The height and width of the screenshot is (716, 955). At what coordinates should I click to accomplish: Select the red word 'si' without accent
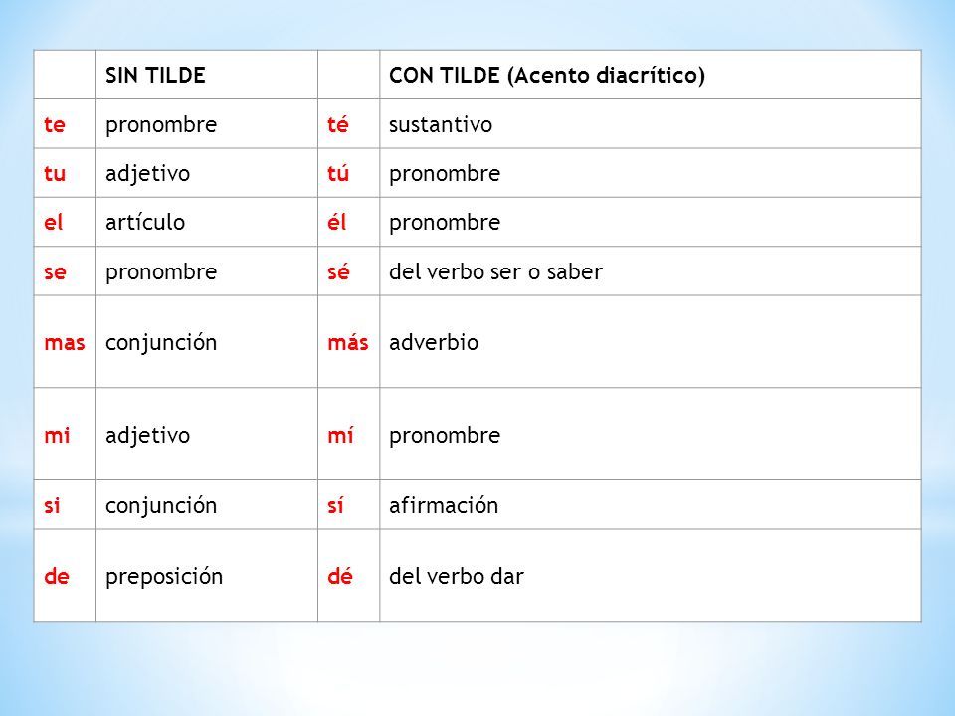point(52,505)
